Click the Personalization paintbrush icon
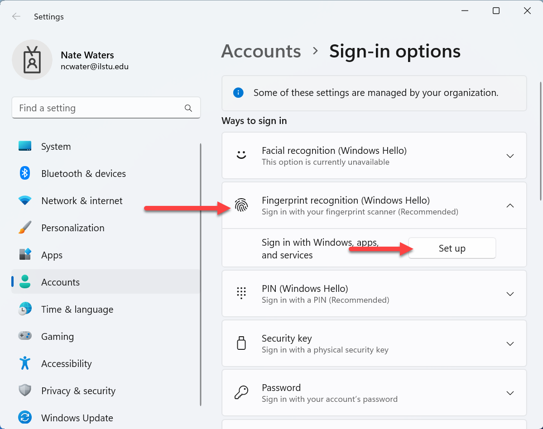The width and height of the screenshot is (543, 429). tap(25, 228)
